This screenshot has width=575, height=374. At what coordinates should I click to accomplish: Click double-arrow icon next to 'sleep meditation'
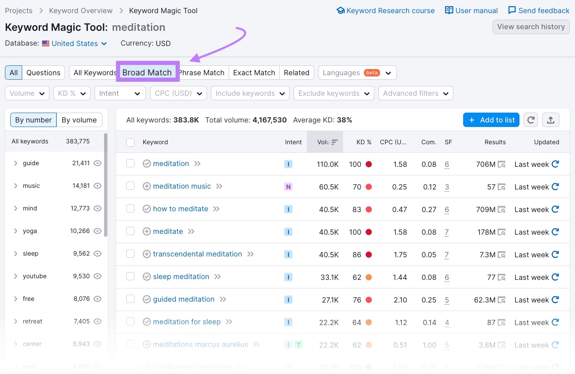tap(218, 277)
